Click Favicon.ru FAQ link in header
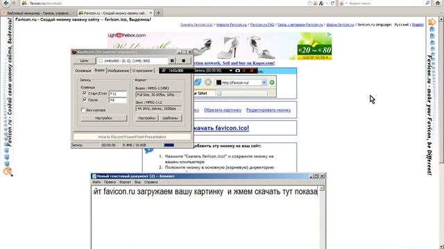 coord(262,25)
